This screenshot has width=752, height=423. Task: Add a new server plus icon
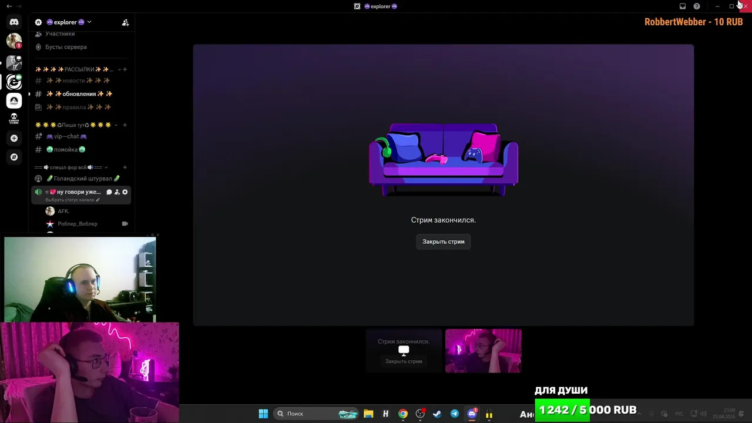click(x=14, y=138)
